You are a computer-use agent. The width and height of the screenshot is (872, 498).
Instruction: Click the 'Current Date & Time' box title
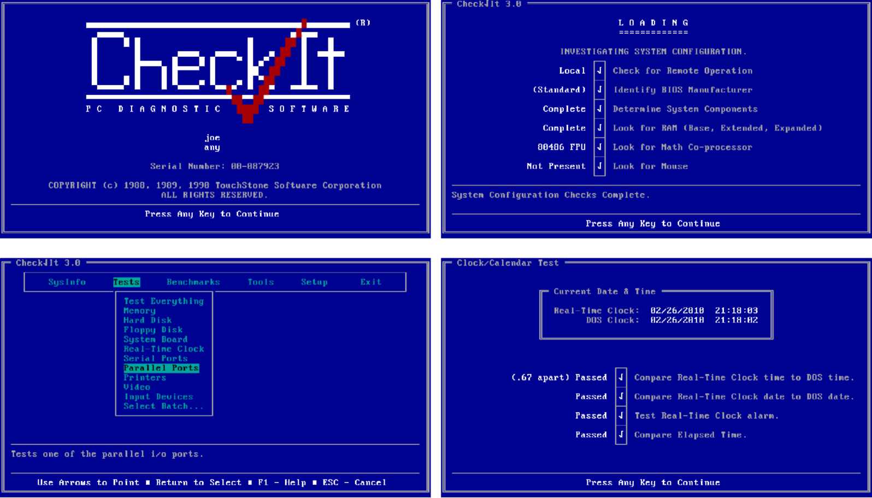[604, 292]
